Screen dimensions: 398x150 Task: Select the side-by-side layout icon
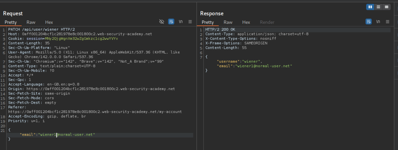coord(370,7)
